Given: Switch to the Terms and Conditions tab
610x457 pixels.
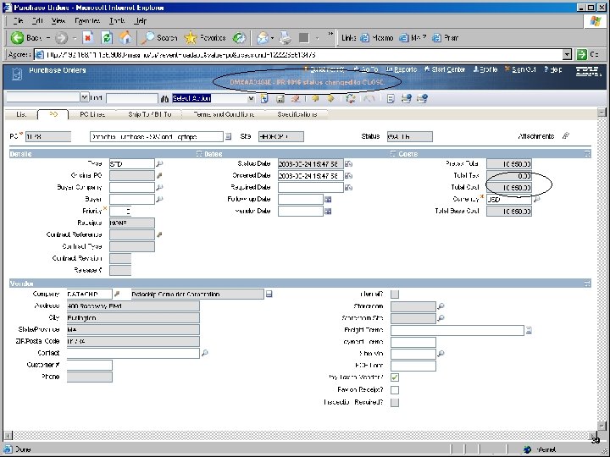Looking at the screenshot, I should [x=224, y=114].
